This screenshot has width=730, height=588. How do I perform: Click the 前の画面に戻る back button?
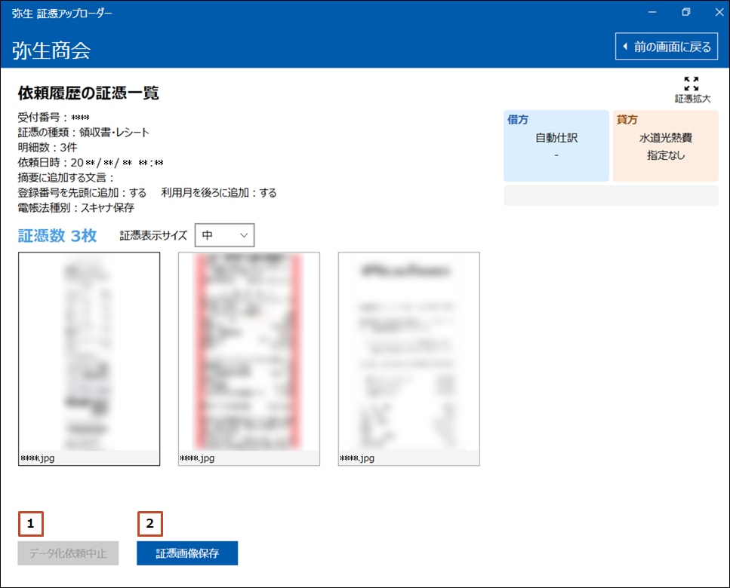[x=667, y=47]
